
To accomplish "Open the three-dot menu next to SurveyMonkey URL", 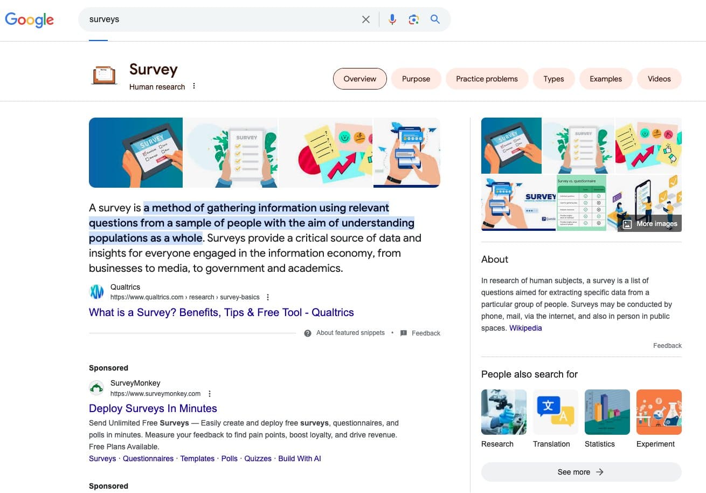I will [x=210, y=394].
